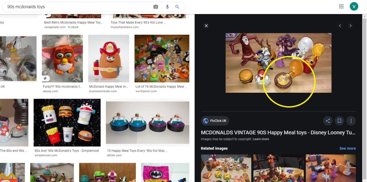Image resolution: width=367 pixels, height=182 pixels.
Task: Click the delish.com source text
Action: pos(114,155)
